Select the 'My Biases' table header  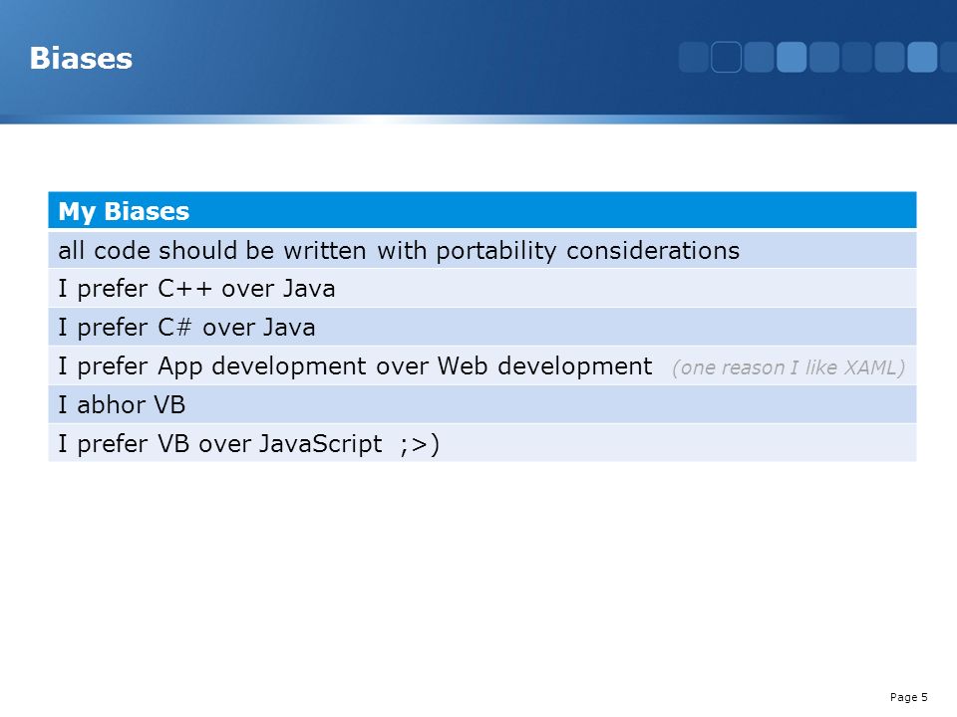coord(482,210)
